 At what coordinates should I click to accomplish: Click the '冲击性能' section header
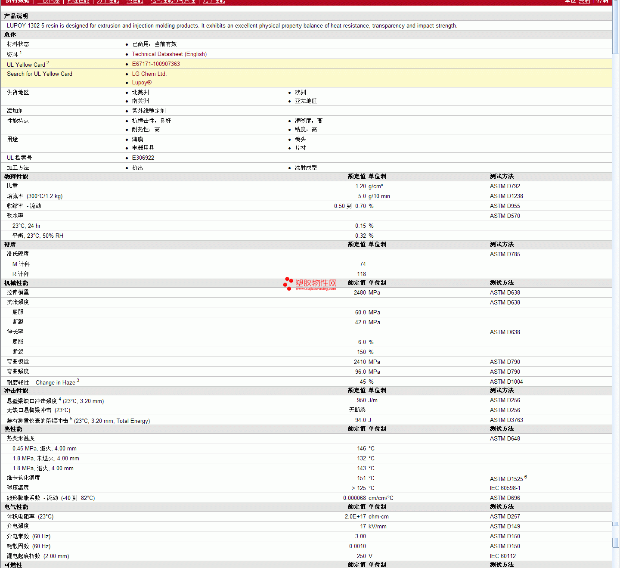pos(16,391)
